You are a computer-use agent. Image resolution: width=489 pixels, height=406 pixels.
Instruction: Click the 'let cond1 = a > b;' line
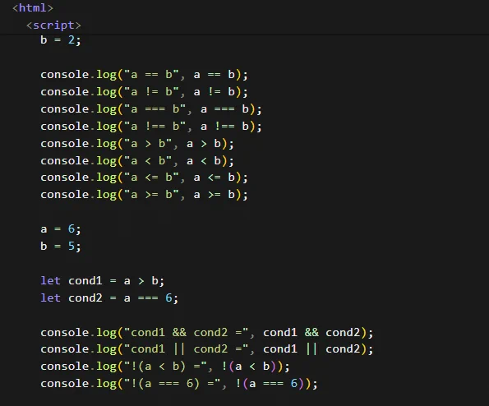click(x=102, y=280)
